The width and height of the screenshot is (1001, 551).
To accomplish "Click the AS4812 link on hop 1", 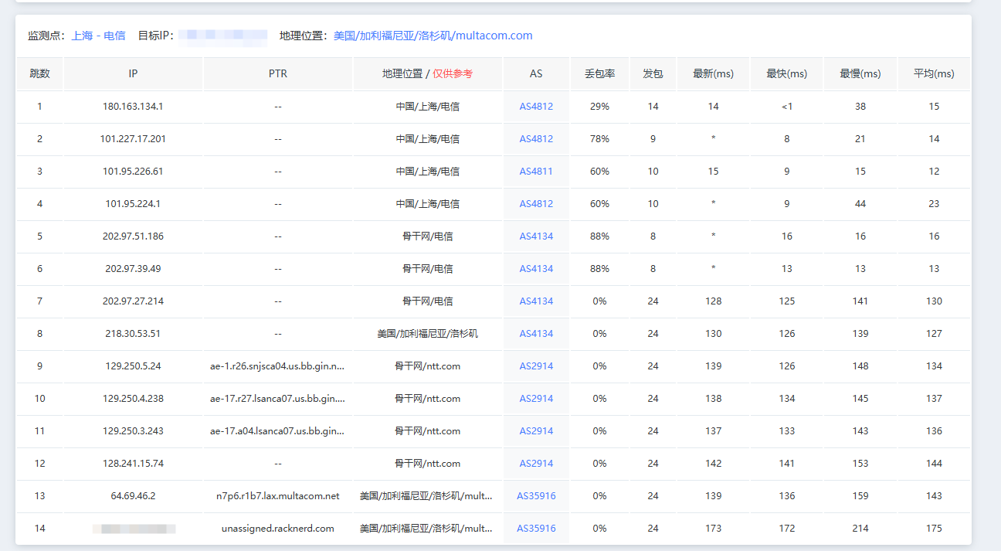I will pyautogui.click(x=536, y=106).
